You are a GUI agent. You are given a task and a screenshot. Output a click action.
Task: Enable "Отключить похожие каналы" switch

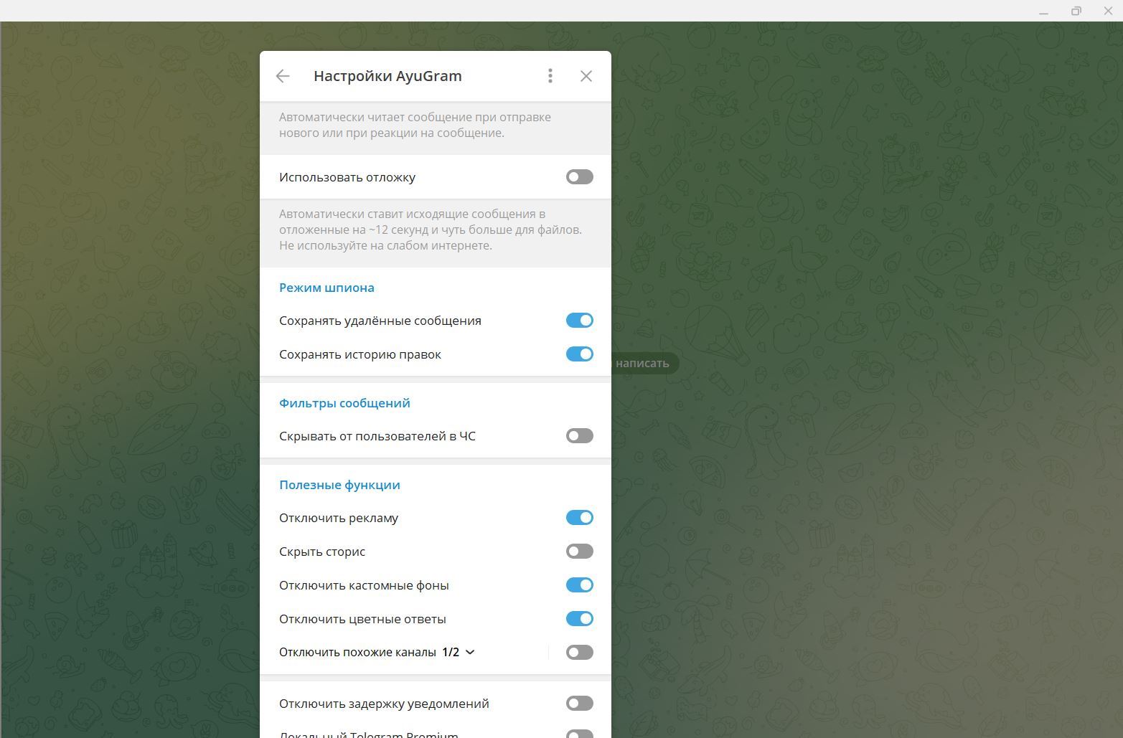click(x=580, y=653)
